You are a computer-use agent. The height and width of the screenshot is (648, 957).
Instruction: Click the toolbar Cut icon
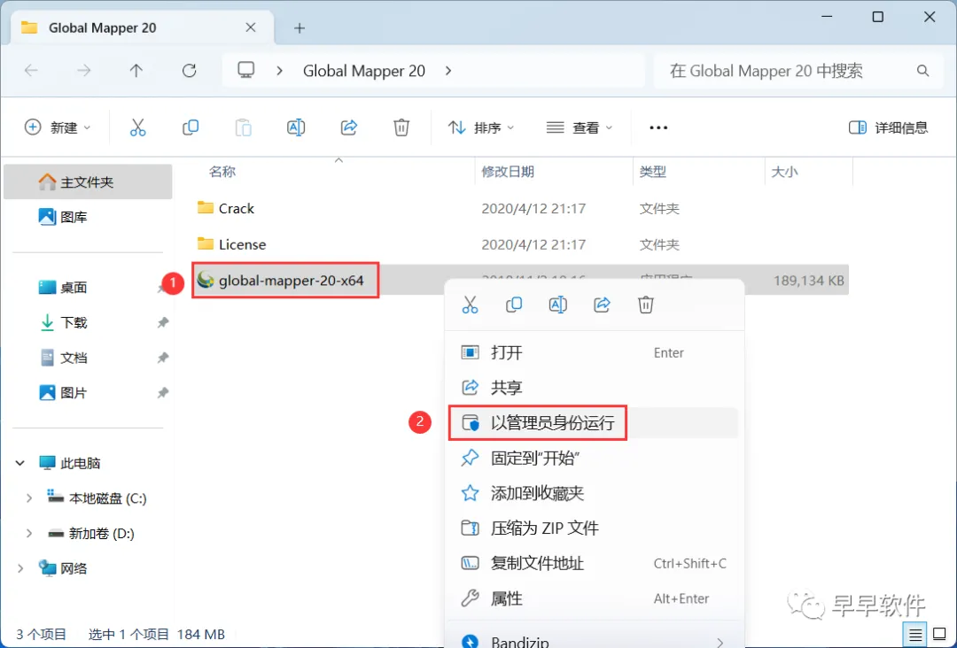[x=138, y=127]
